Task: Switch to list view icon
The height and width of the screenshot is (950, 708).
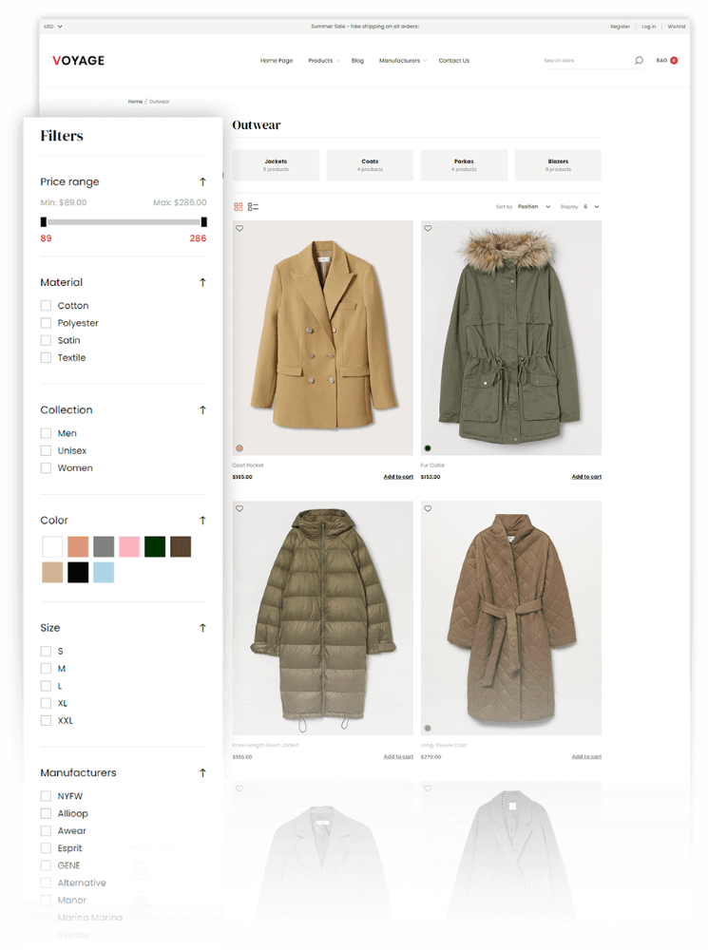Action: [254, 206]
